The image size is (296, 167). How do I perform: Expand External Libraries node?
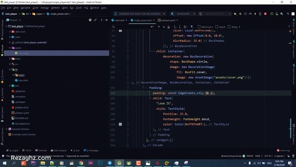[6, 129]
